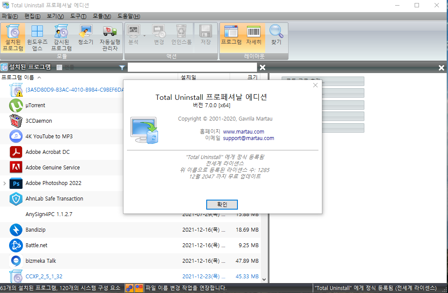Select the AhnLab Safe Transaction icon
Screen dimensions: 448x293
[x=16, y=199]
